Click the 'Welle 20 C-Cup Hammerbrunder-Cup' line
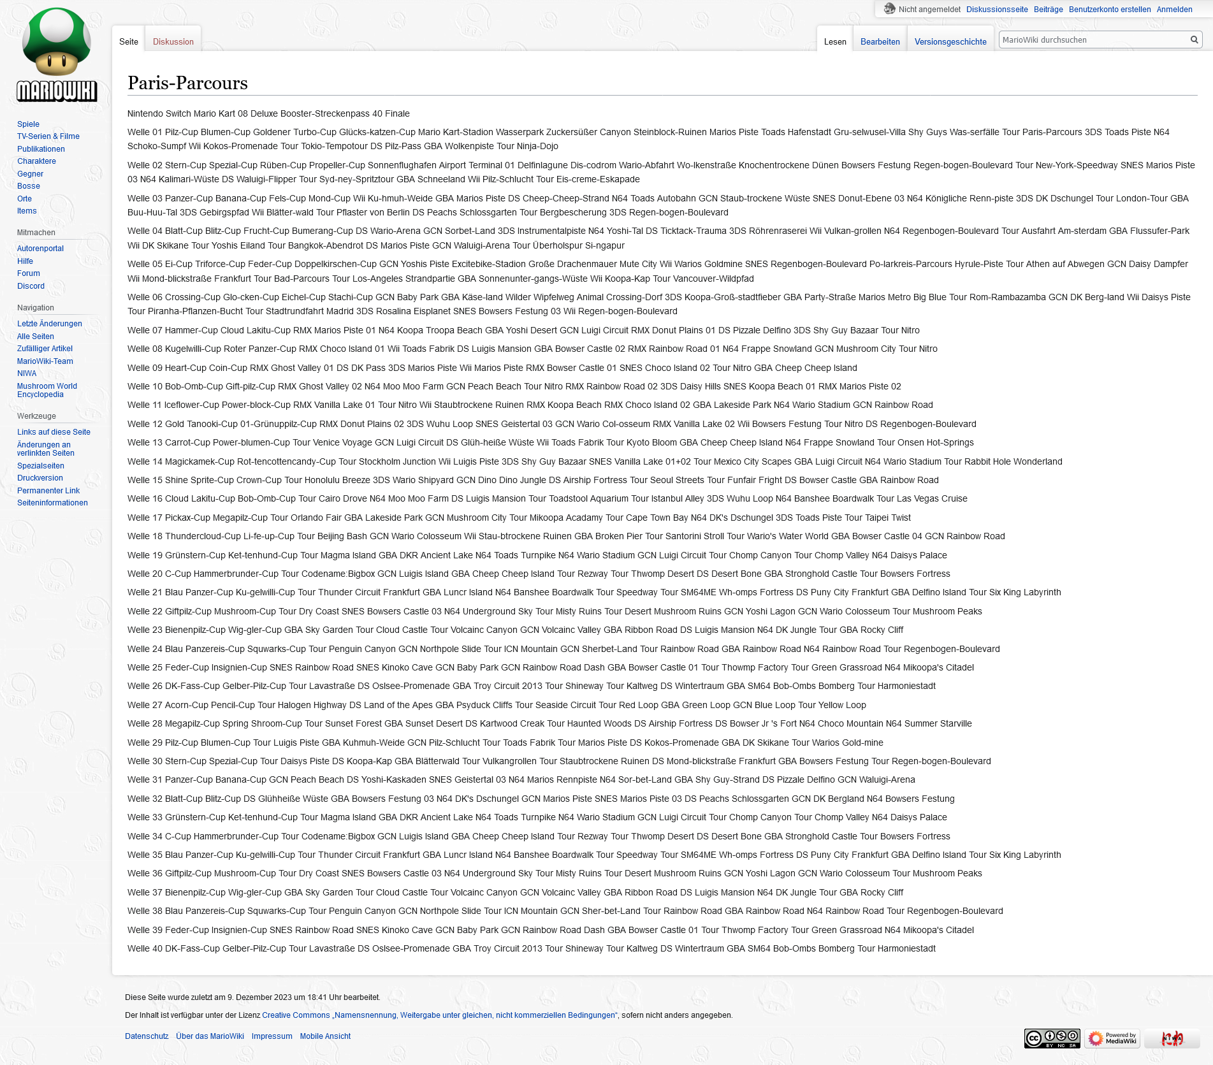 coord(539,574)
